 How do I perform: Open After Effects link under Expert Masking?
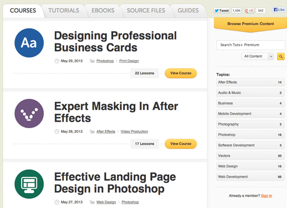point(106,131)
